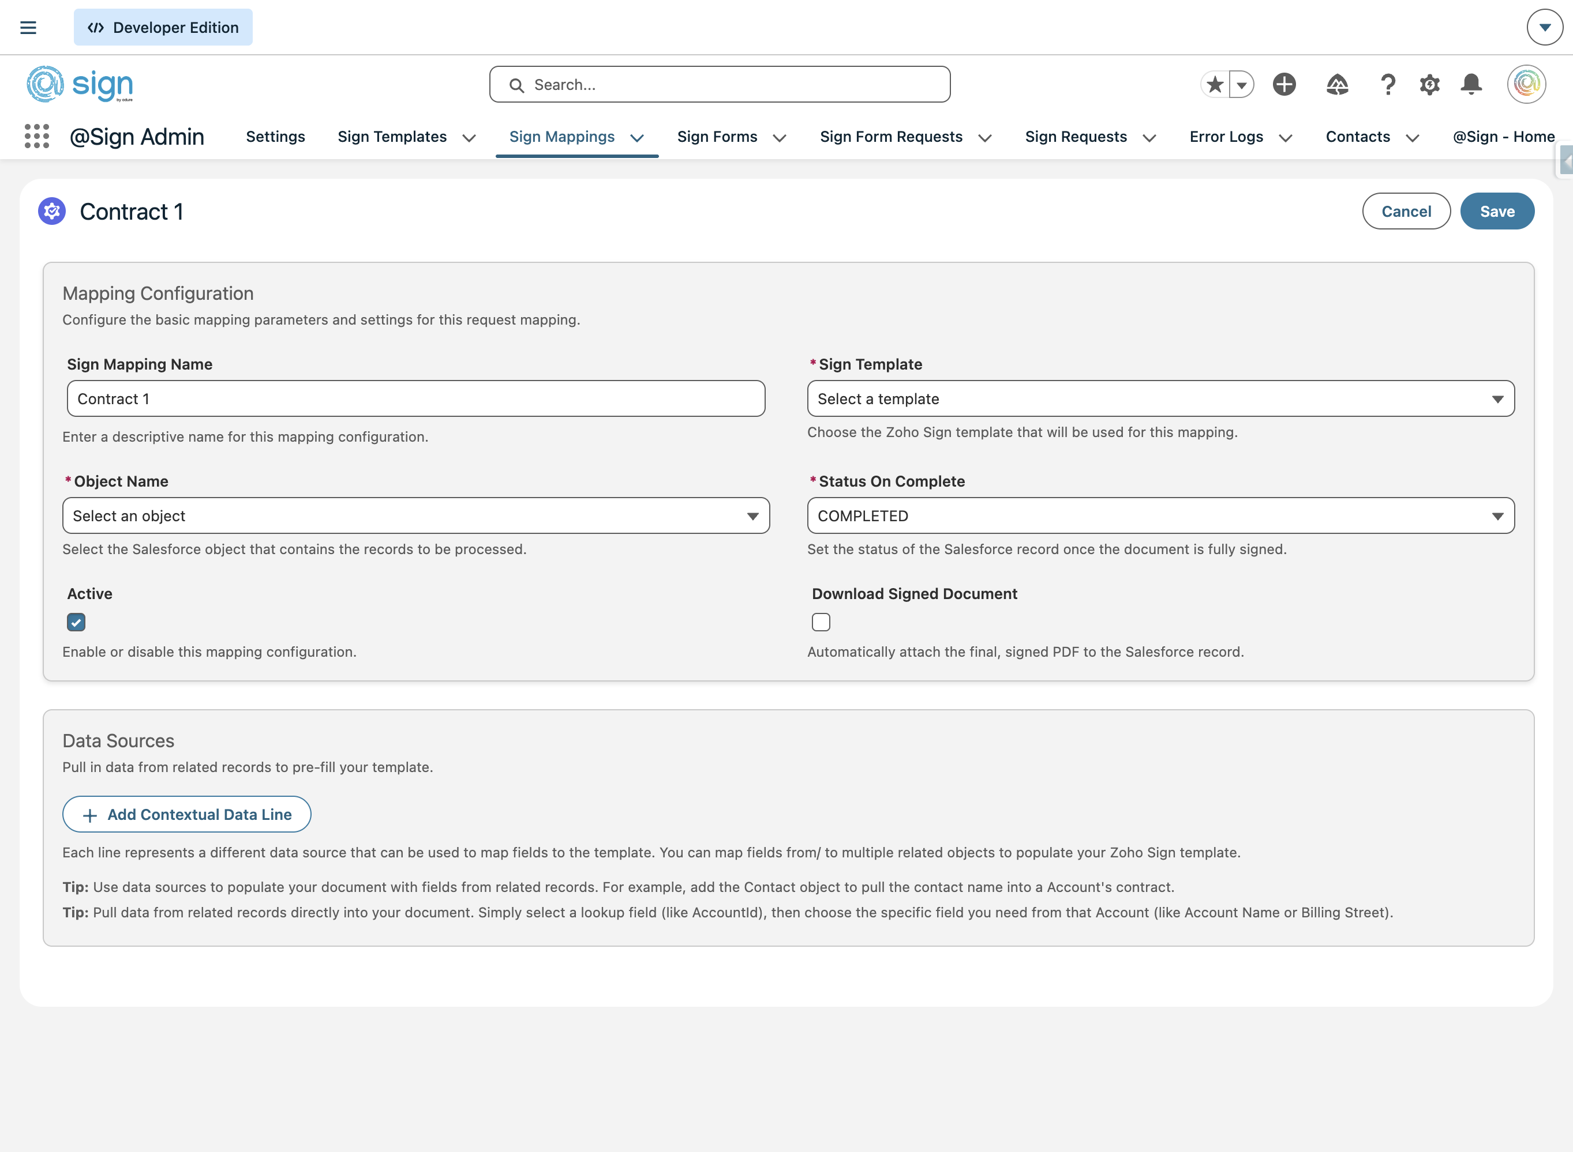Open the notifications bell

click(1471, 84)
